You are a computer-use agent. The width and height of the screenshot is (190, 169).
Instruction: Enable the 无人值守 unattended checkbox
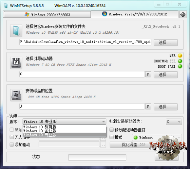coord(12,137)
